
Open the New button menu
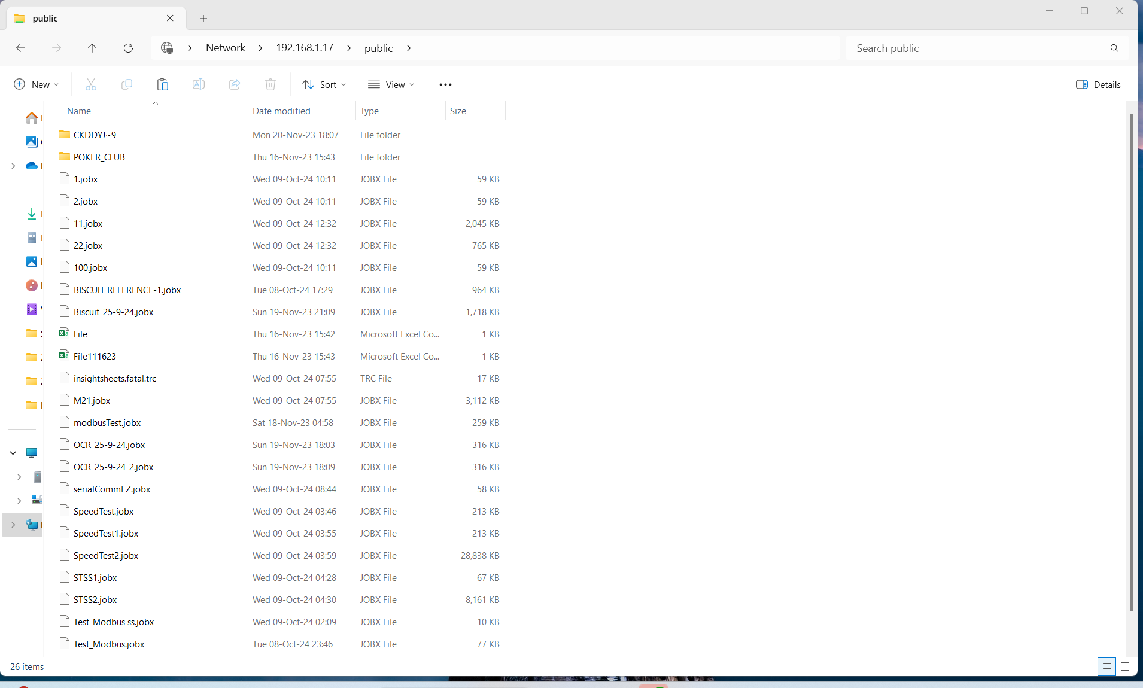(35, 84)
